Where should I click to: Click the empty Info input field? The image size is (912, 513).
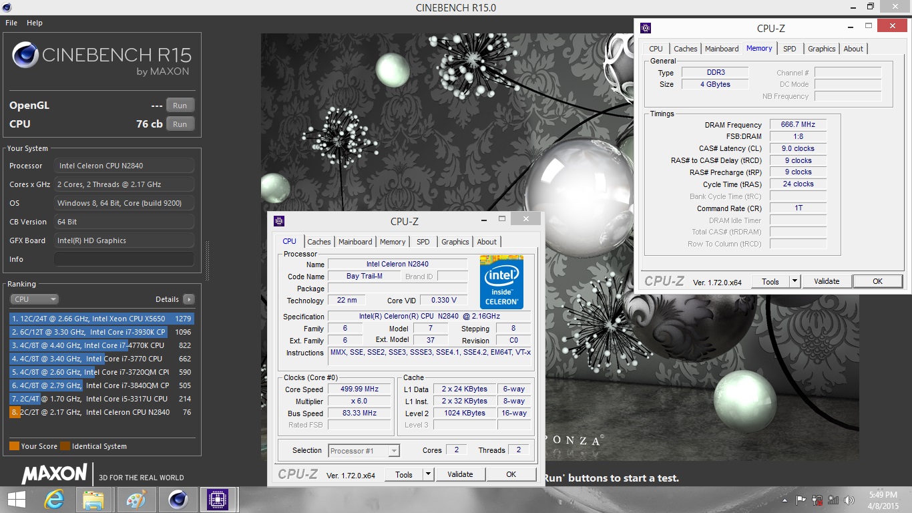(124, 259)
